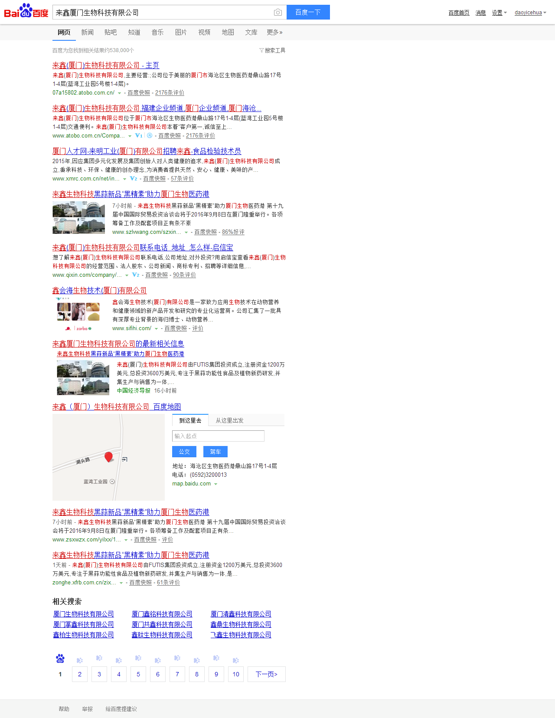
Task: Go to 下一页 next page
Action: click(x=266, y=674)
